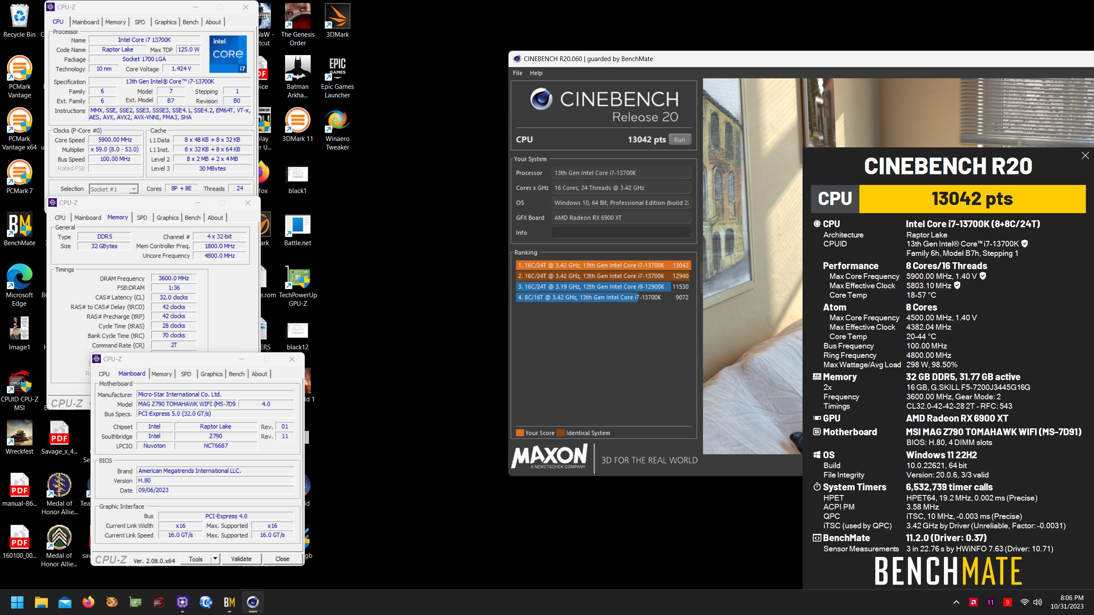This screenshot has height=615, width=1094.
Task: Launch Firefox from the taskbar
Action: pos(88,602)
